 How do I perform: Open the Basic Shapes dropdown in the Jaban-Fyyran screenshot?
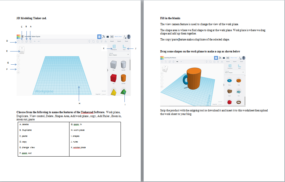[119, 54]
